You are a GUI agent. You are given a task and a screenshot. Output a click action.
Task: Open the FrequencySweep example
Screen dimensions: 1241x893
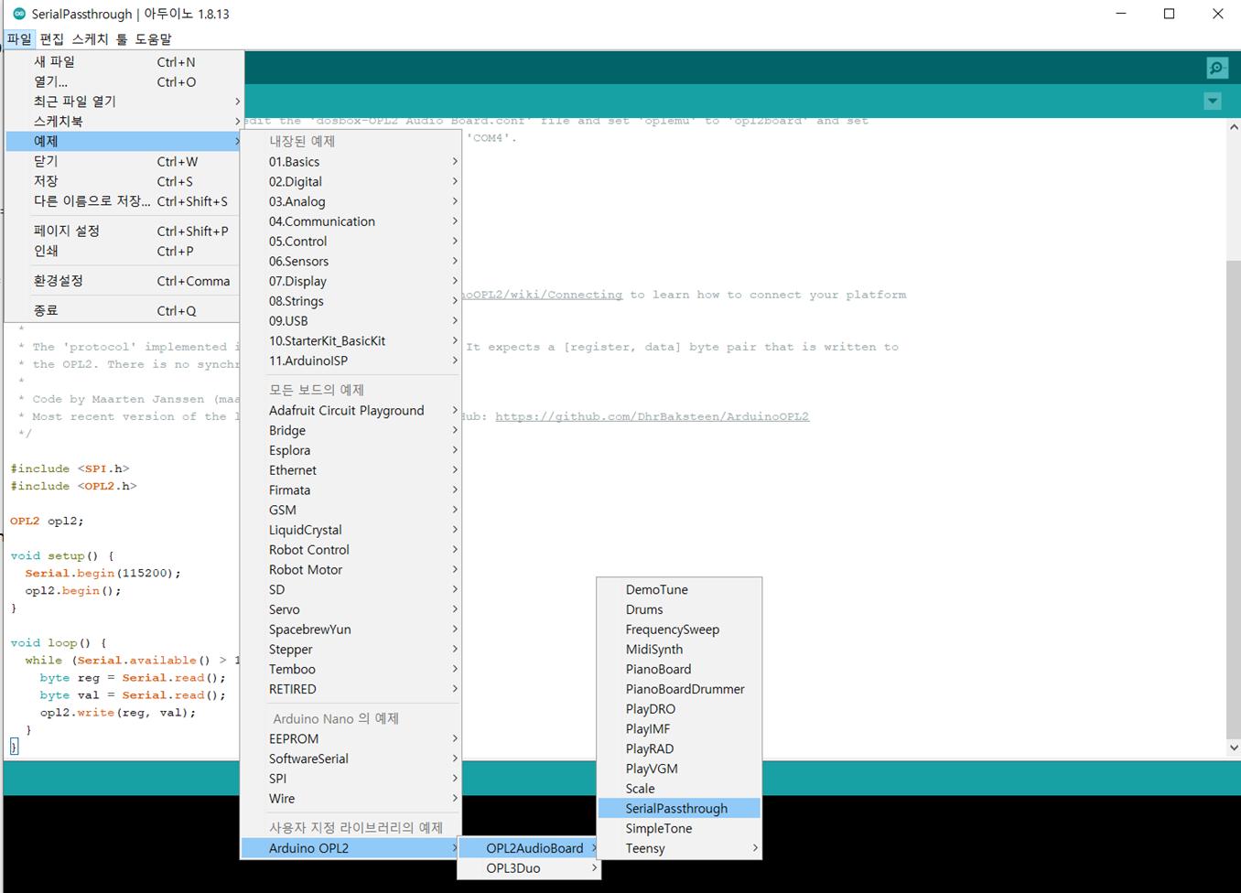679,629
